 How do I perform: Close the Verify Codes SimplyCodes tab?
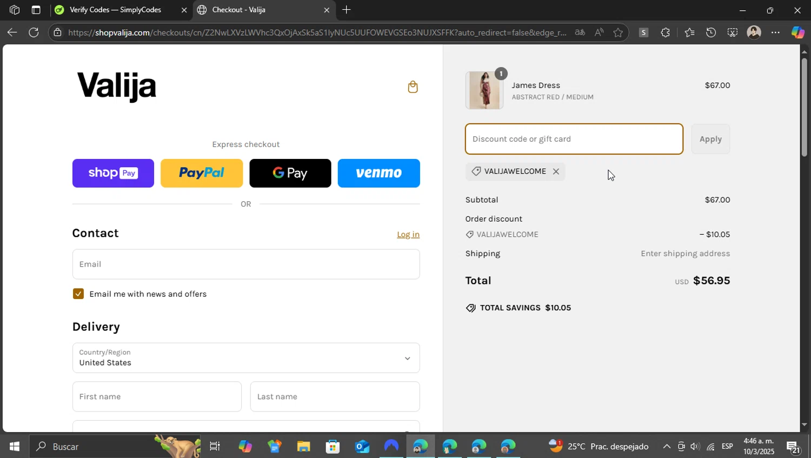pyautogui.click(x=184, y=10)
